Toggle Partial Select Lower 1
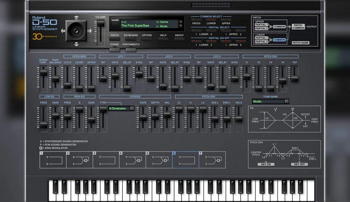Viewport: 350px width, 202px height. [196, 30]
